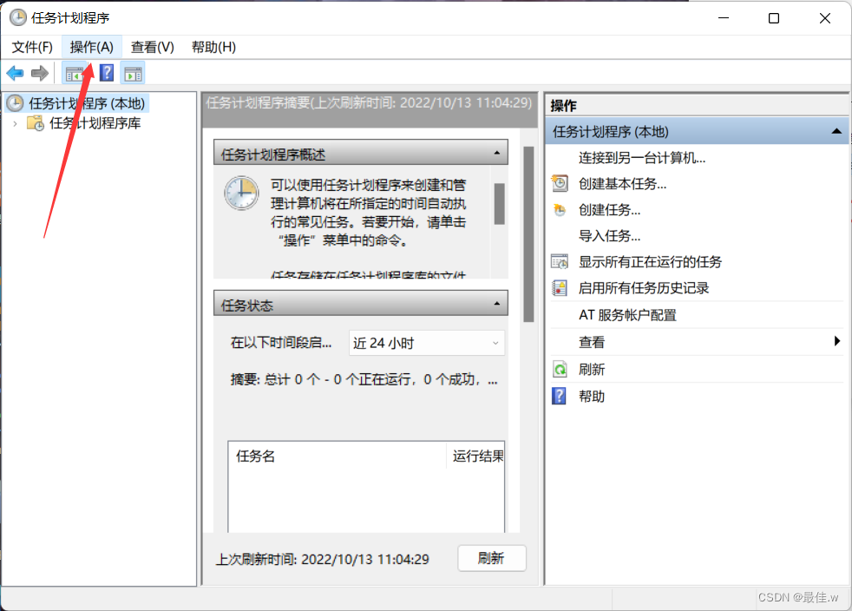This screenshot has width=852, height=611.
Task: Select 任务计划程序 (本地) in the tree
Action: (x=87, y=103)
